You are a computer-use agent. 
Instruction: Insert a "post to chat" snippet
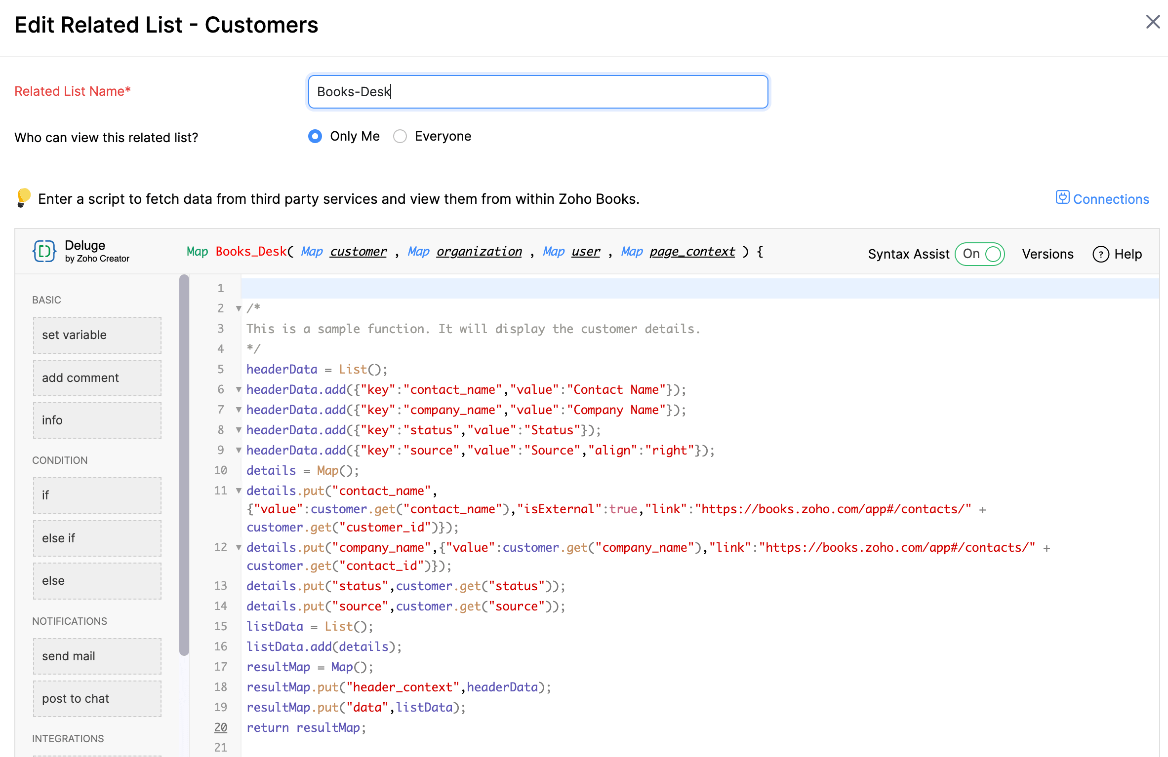pos(97,698)
